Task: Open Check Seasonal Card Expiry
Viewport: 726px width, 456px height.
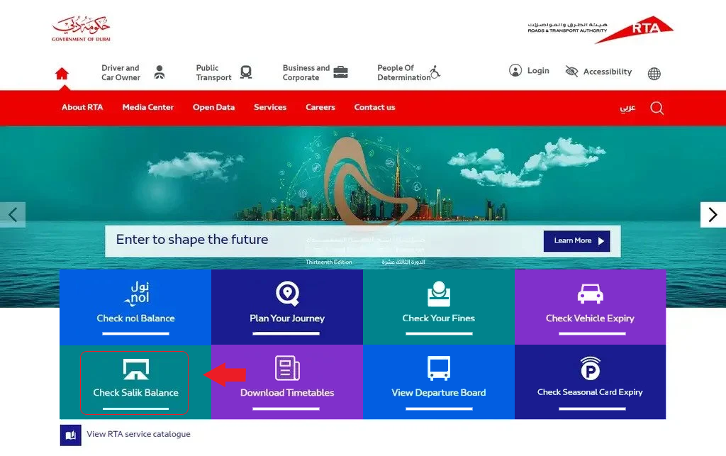Action: pyautogui.click(x=590, y=382)
